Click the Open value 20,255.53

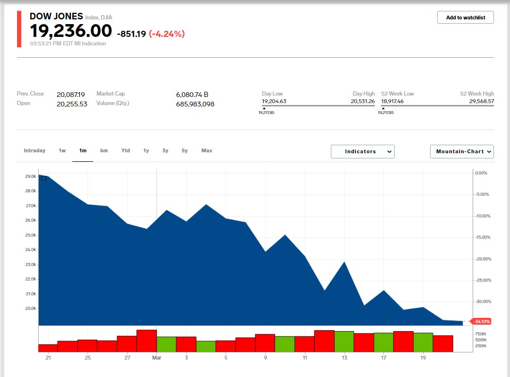[x=72, y=104]
